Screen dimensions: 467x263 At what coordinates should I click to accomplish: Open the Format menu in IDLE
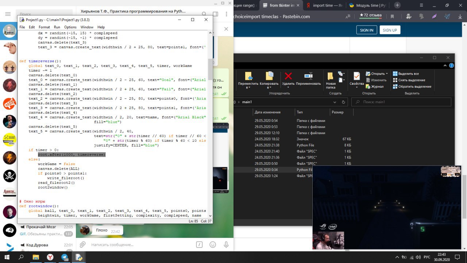click(44, 27)
